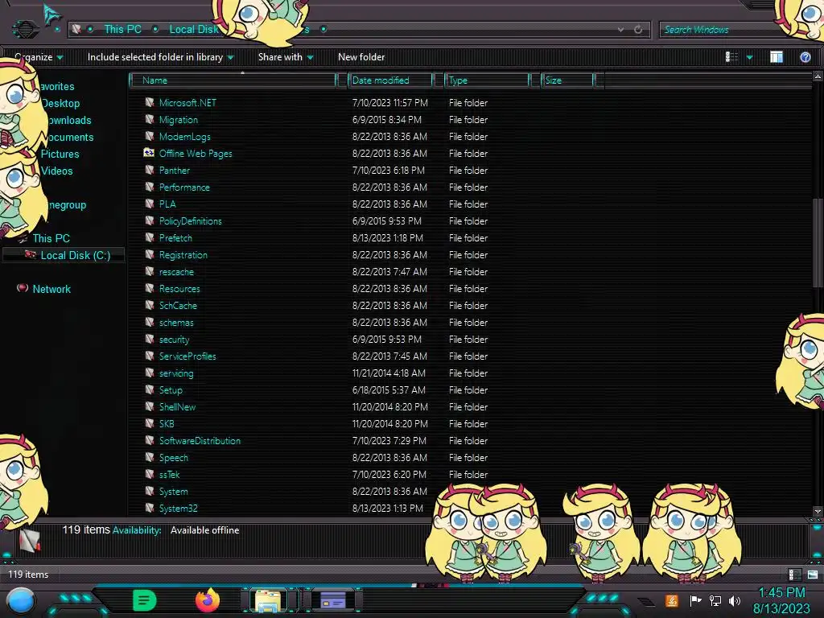Click the volume speaker tray icon
Image resolution: width=824 pixels, height=618 pixels.
735,600
